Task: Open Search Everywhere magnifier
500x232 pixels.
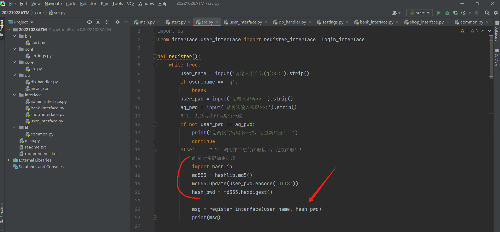Action: coord(487,13)
